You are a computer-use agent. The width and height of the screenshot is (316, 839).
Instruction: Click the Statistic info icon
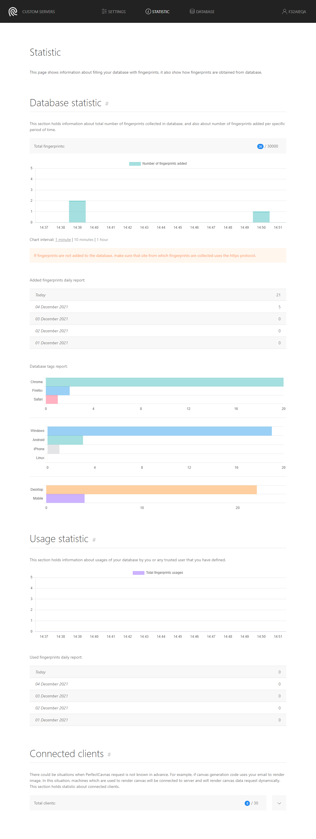[x=148, y=11]
